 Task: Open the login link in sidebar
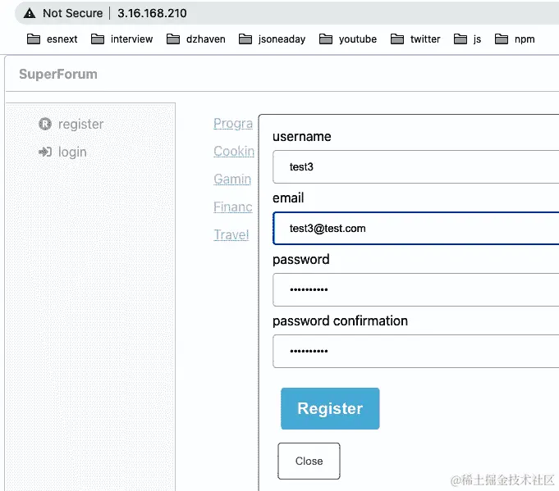pyautogui.click(x=72, y=152)
